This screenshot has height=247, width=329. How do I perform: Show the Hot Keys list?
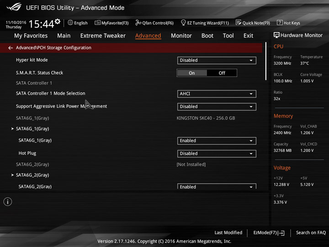[x=288, y=23]
